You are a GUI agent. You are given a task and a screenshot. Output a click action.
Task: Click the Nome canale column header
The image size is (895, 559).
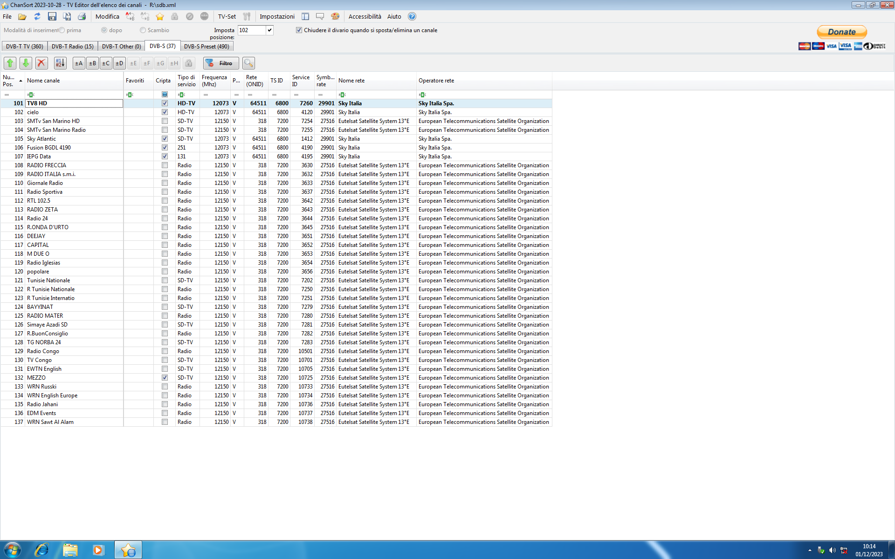75,81
